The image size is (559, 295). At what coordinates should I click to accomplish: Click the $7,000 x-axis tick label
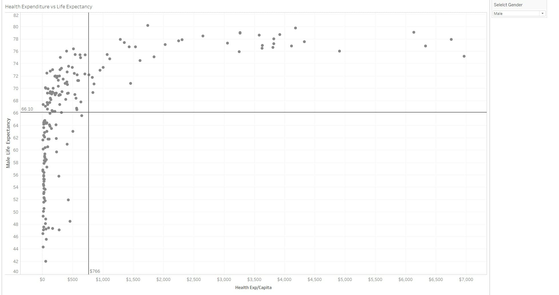466,280
